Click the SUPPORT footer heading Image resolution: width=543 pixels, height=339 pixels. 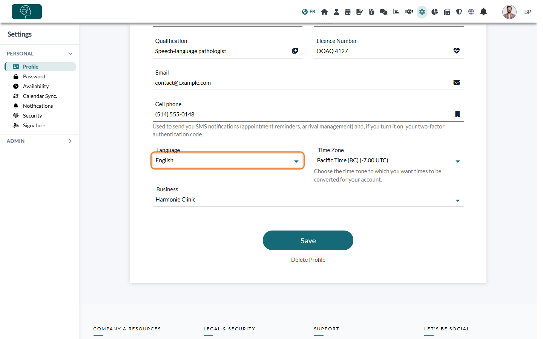click(x=327, y=329)
